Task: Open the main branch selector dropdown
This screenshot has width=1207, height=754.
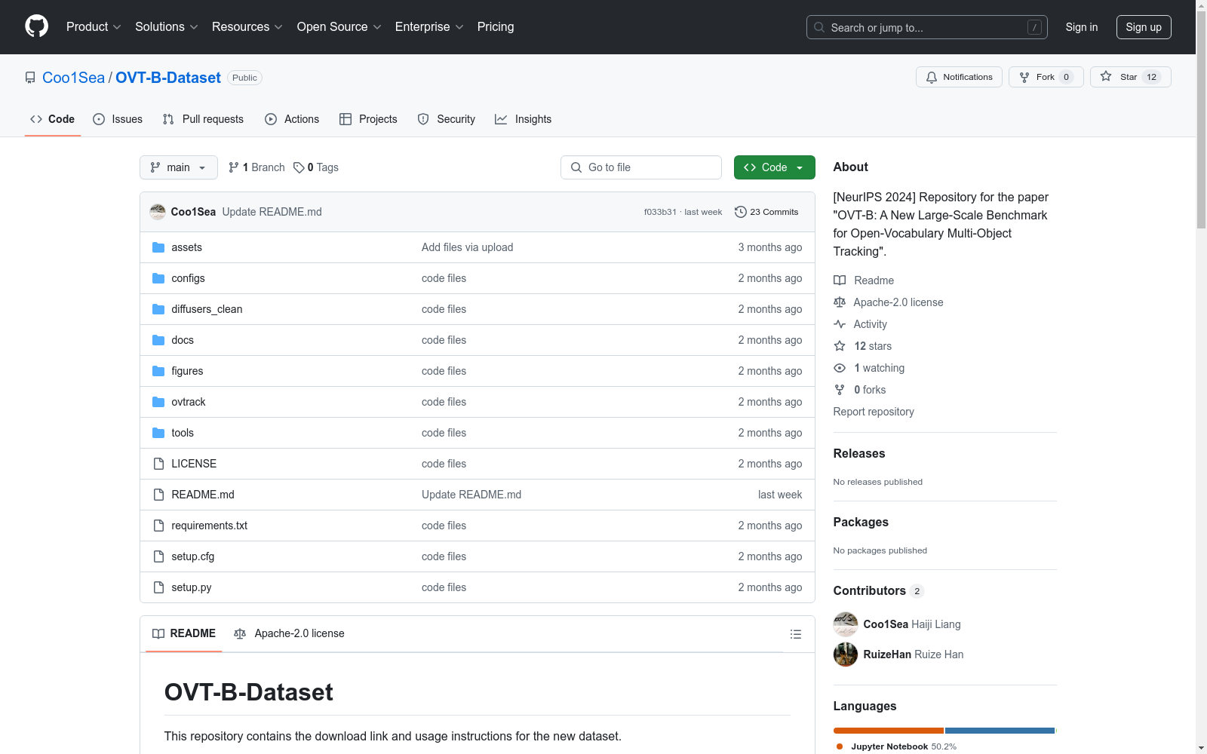Action: 179,167
